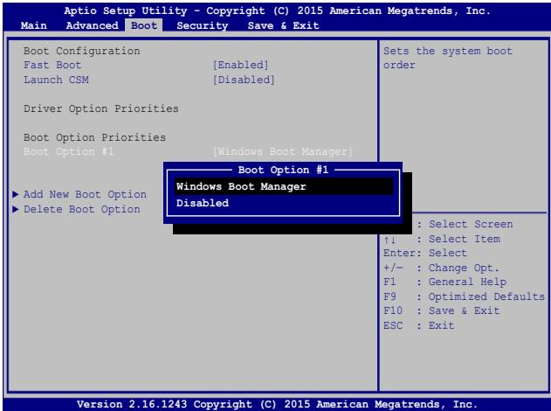The height and width of the screenshot is (411, 551).
Task: Click the F10 Save & Exit hint
Action: tap(442, 311)
